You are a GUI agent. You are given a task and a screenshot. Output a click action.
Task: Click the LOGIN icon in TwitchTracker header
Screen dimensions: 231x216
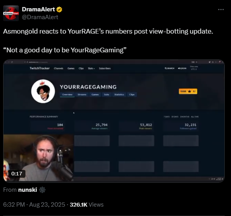179,68
